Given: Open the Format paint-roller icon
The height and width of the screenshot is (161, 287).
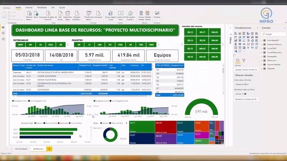Looking at the screenshot, I should (244, 61).
